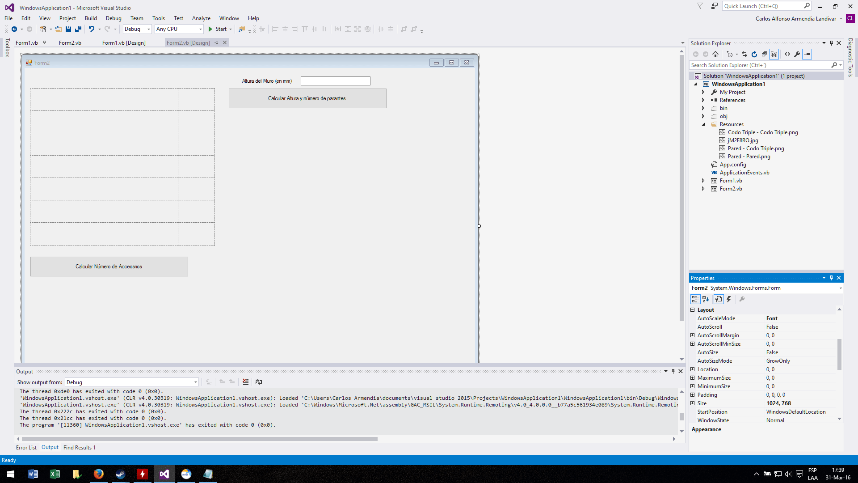Toggle Show All Files in Solution Explorer
Viewport: 858px width, 483px height.
[x=774, y=54]
